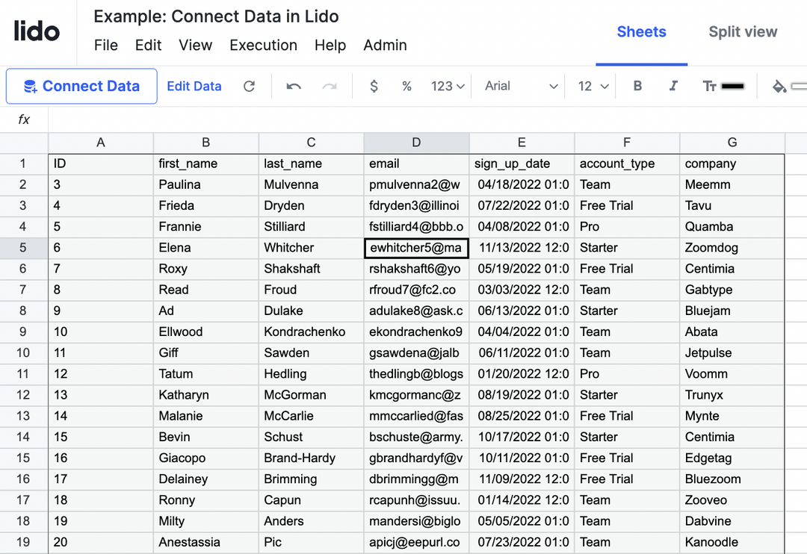
Task: Click the Edit Data button
Action: tap(194, 86)
